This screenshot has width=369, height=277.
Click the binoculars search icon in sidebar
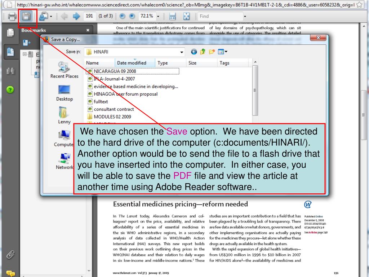[x=10, y=71]
